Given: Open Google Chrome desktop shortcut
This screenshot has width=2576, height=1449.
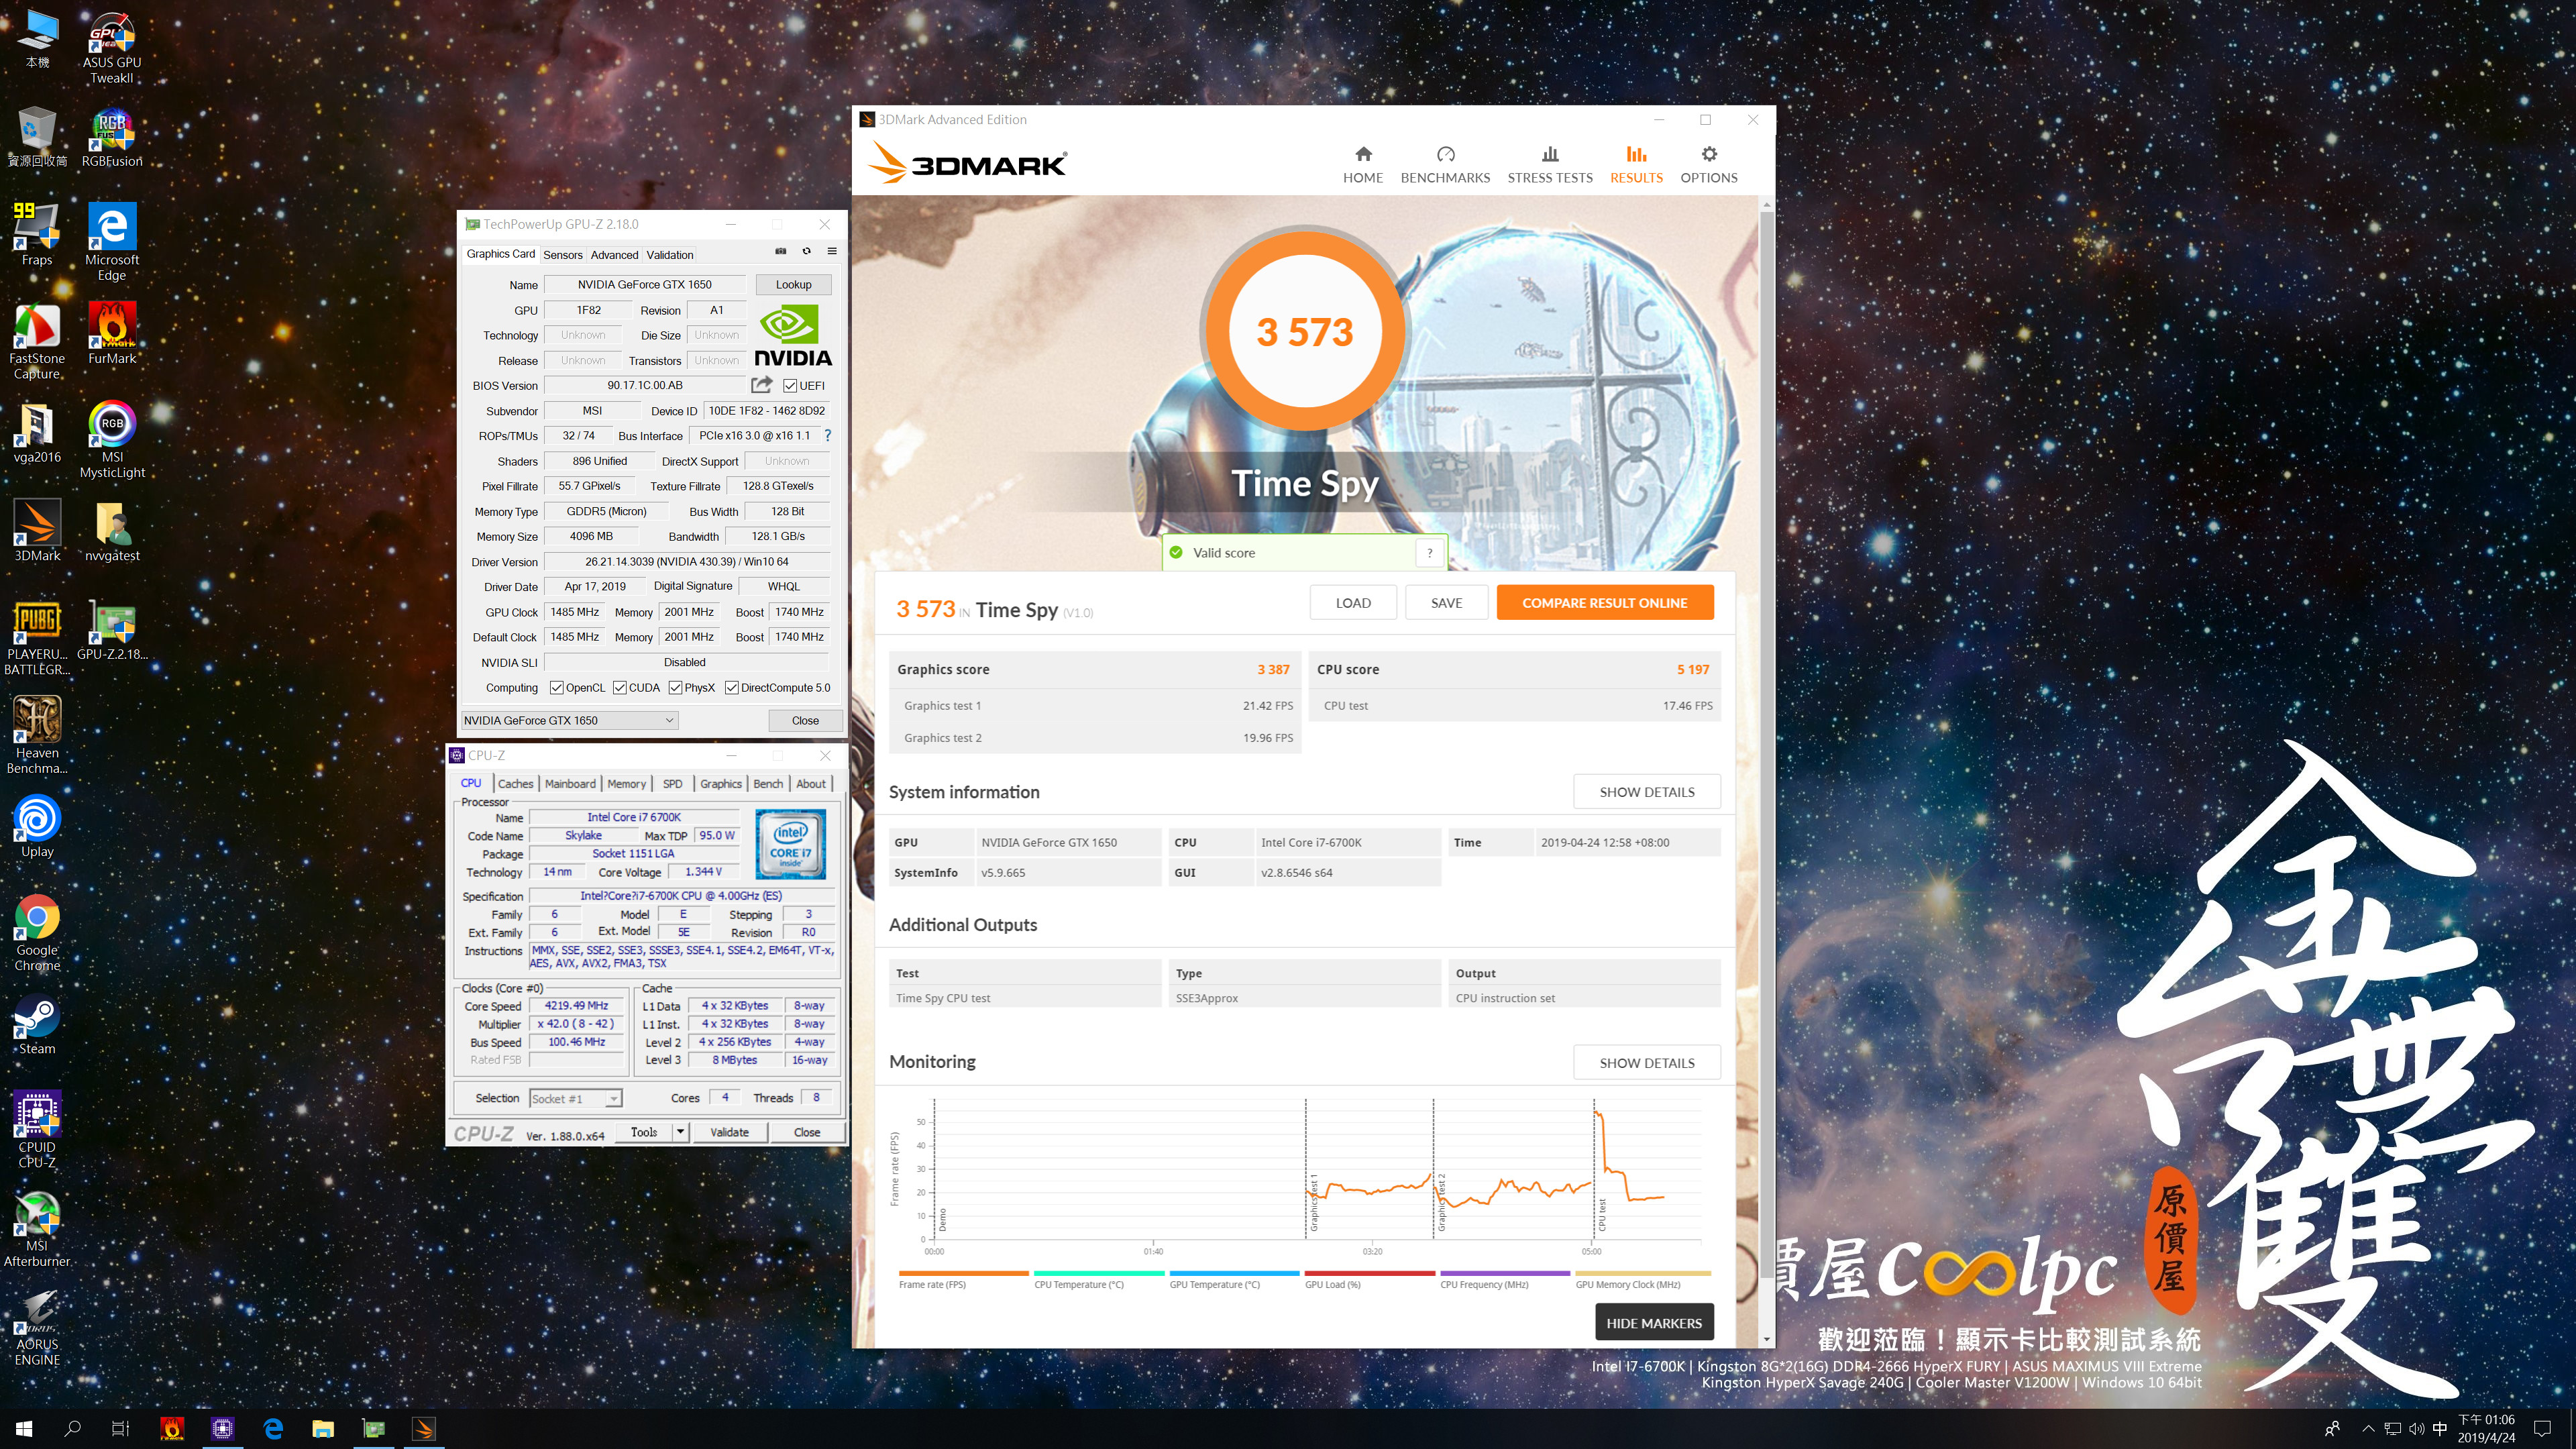Looking at the screenshot, I should [37, 932].
